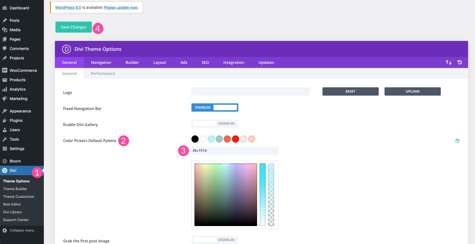This screenshot has width=475, height=244.
Task: Click the Media library icon in sidebar
Action: [5, 30]
